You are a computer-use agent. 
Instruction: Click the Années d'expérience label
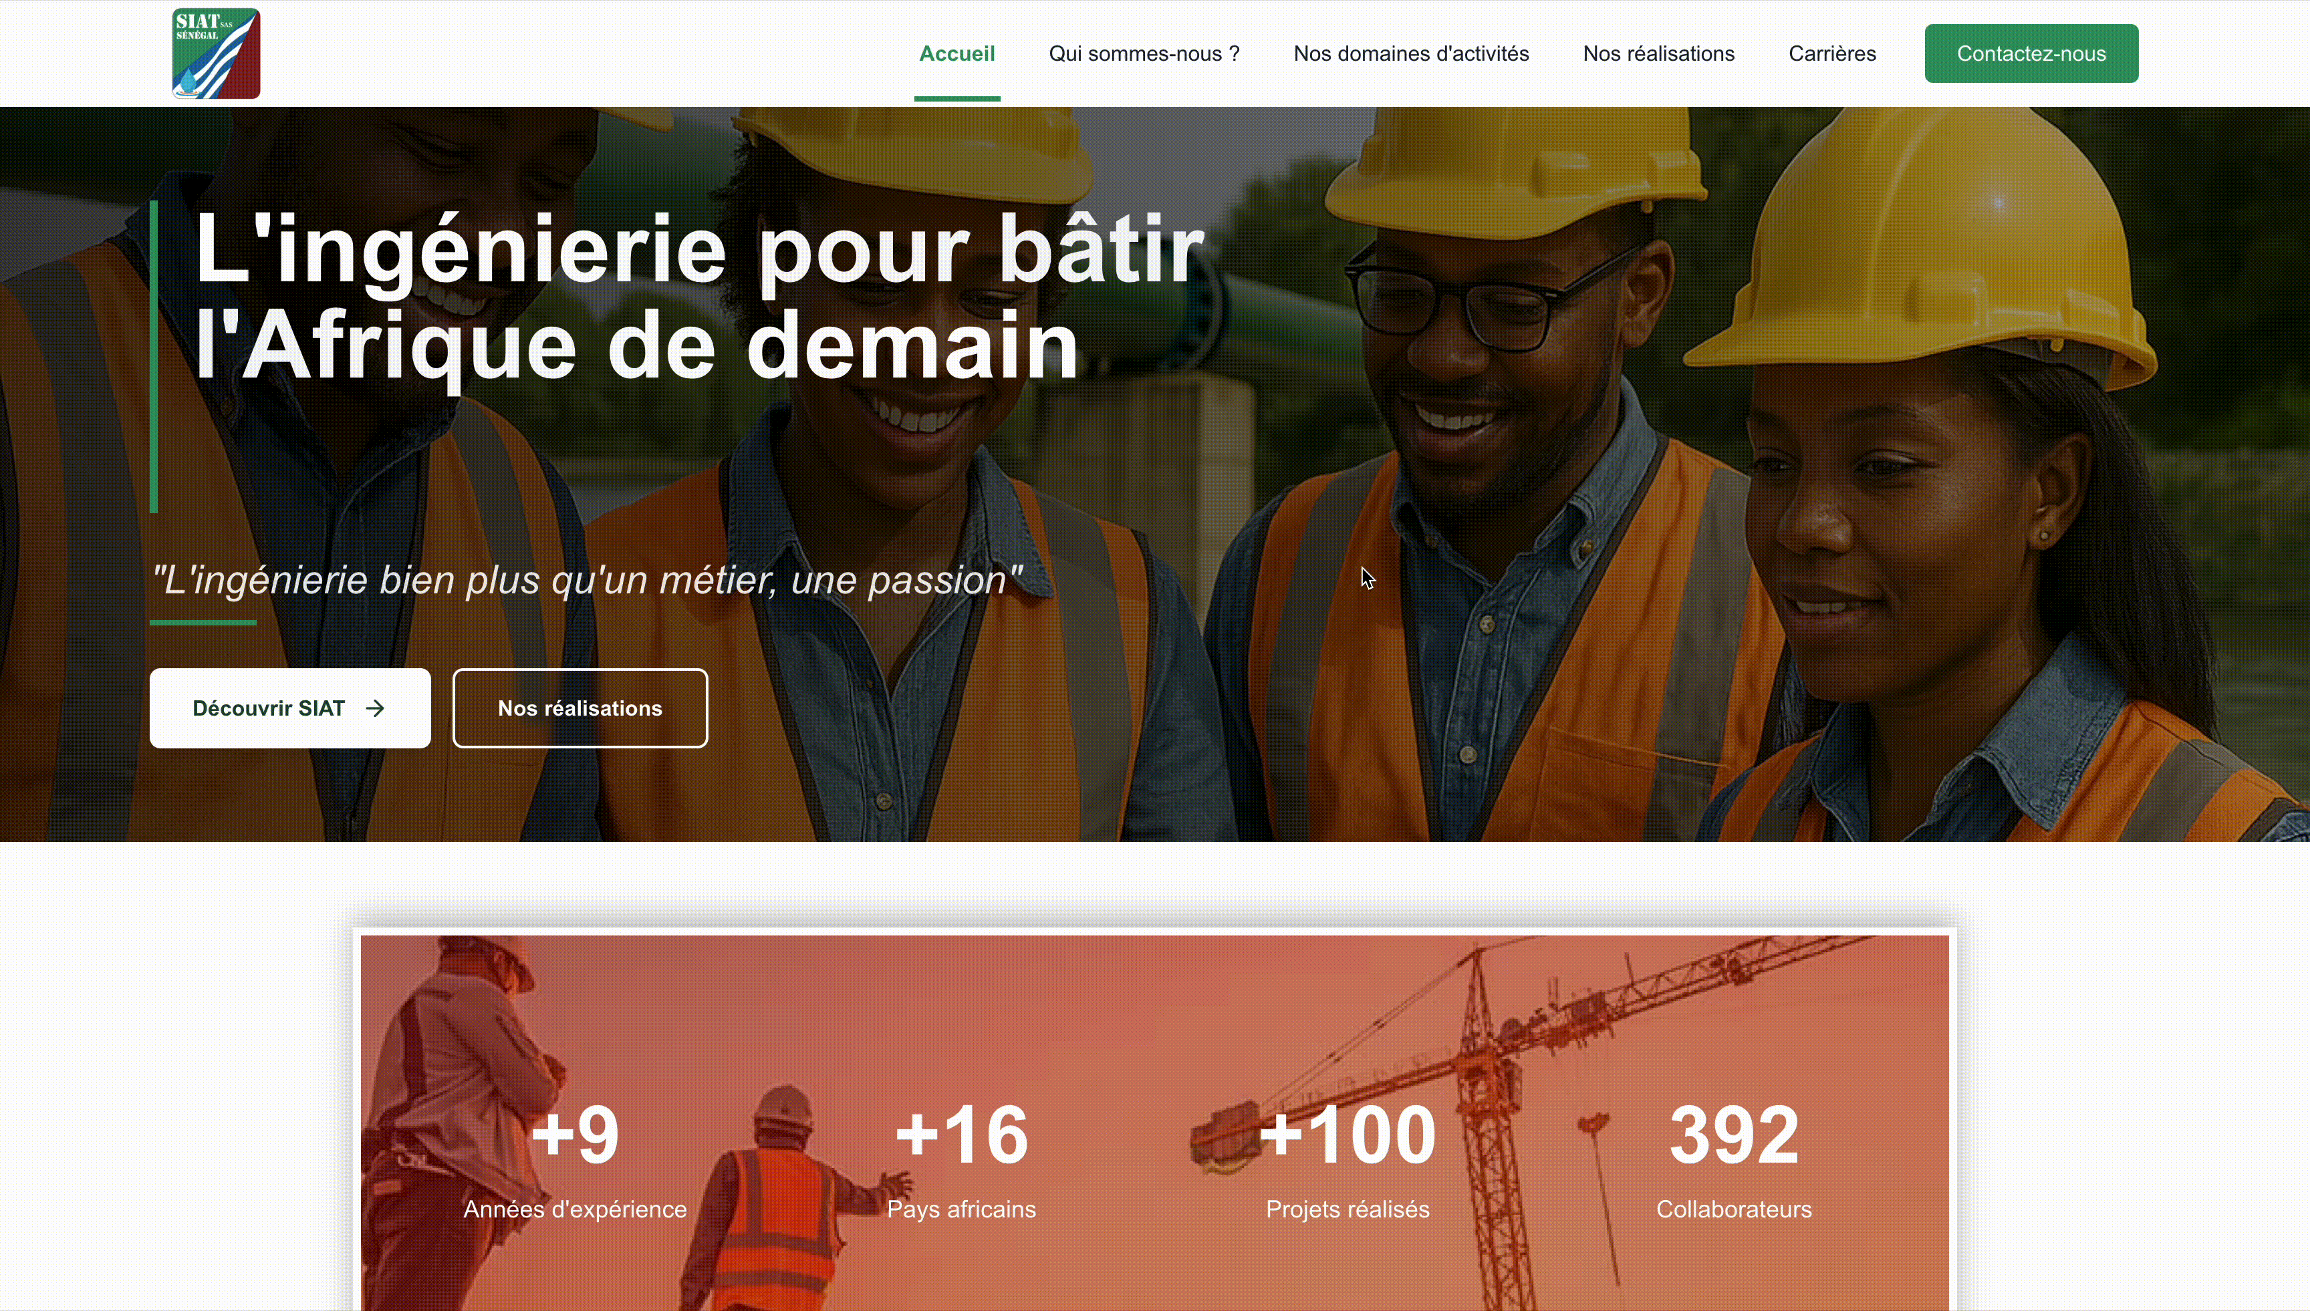tap(575, 1208)
